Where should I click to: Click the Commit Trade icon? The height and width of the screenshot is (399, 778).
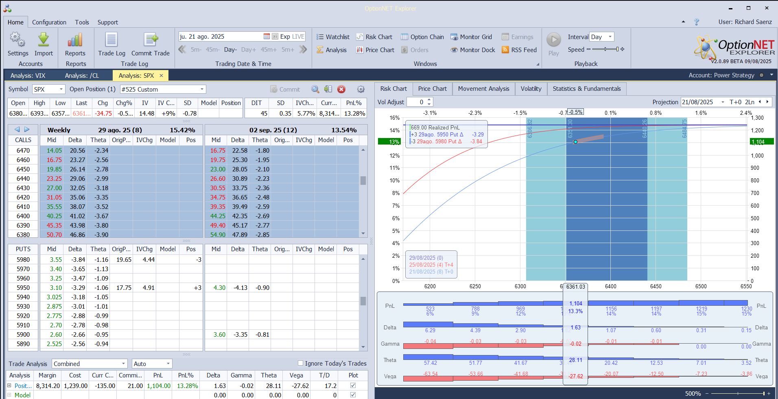151,40
